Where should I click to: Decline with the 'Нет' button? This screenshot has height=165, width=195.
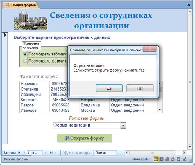[140, 88]
